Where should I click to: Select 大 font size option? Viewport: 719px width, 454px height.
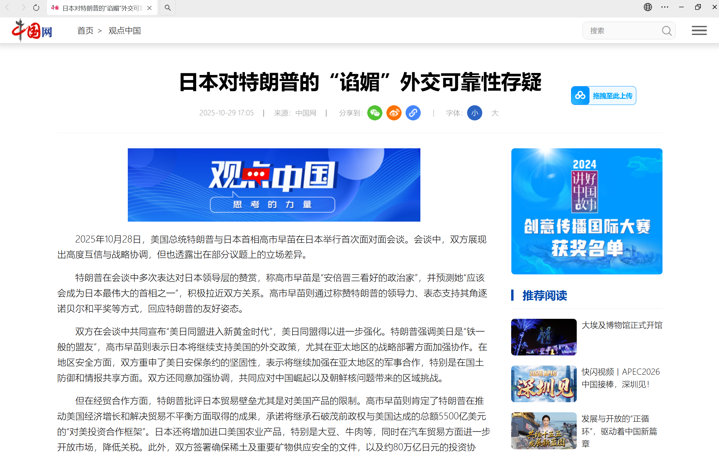click(x=495, y=113)
